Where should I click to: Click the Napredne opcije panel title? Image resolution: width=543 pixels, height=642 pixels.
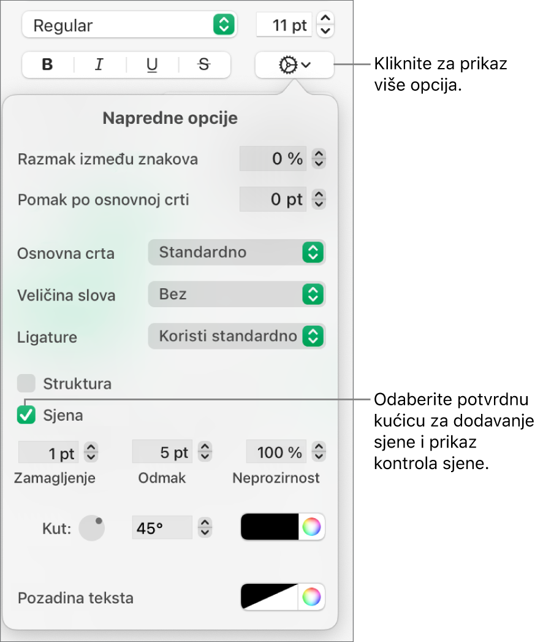(170, 118)
